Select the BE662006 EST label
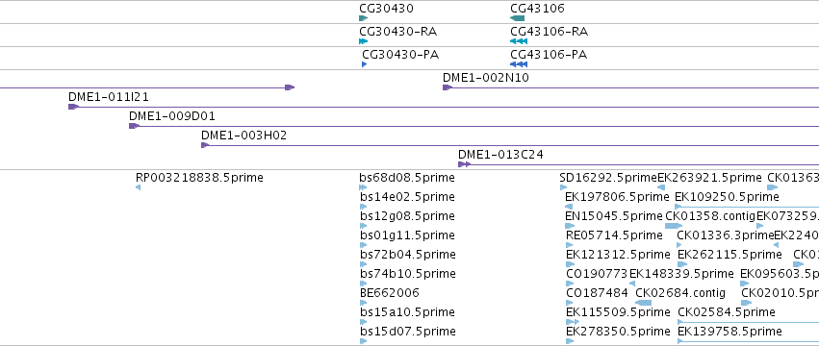Screen dimensions: 819x346 pyautogui.click(x=390, y=293)
